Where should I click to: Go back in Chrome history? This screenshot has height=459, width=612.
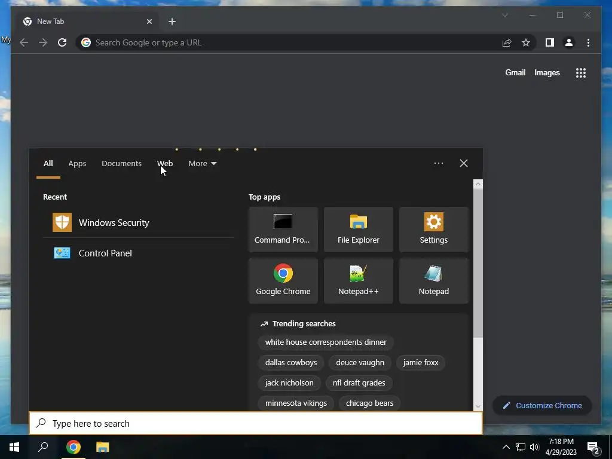tap(24, 42)
